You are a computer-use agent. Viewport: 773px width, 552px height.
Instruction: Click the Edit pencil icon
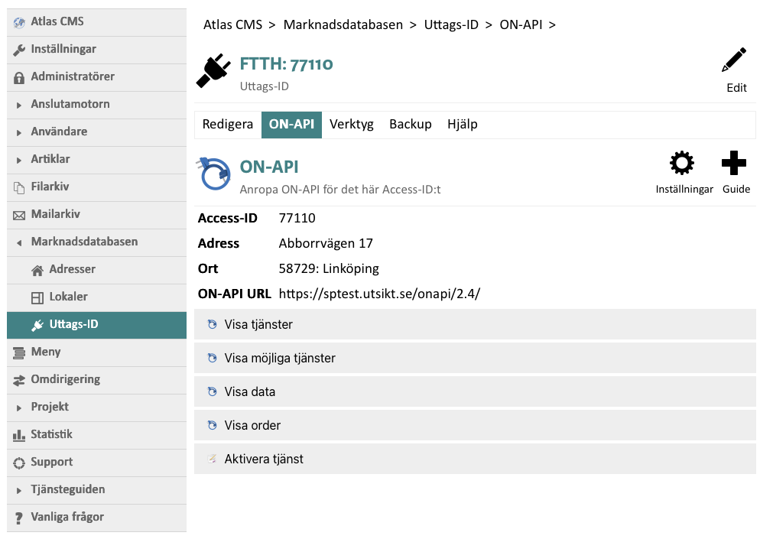[735, 61]
